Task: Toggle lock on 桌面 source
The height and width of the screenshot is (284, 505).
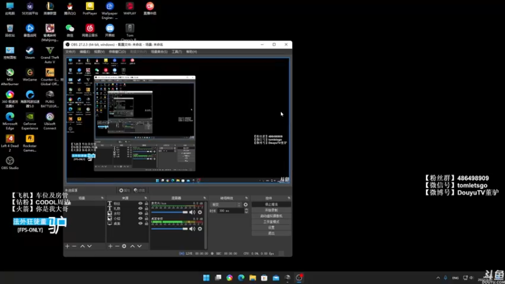Action: [x=146, y=223]
